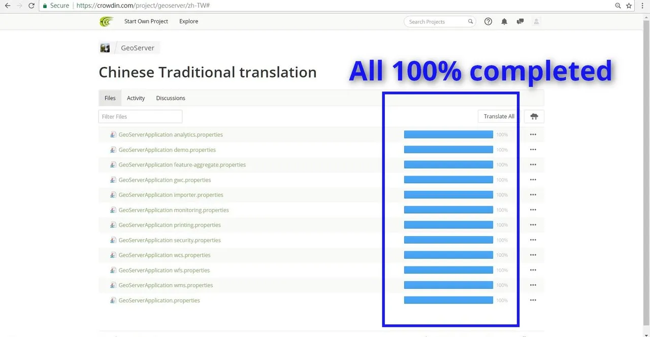
Task: Open the browser zoom magnifier icon
Action: (617, 6)
